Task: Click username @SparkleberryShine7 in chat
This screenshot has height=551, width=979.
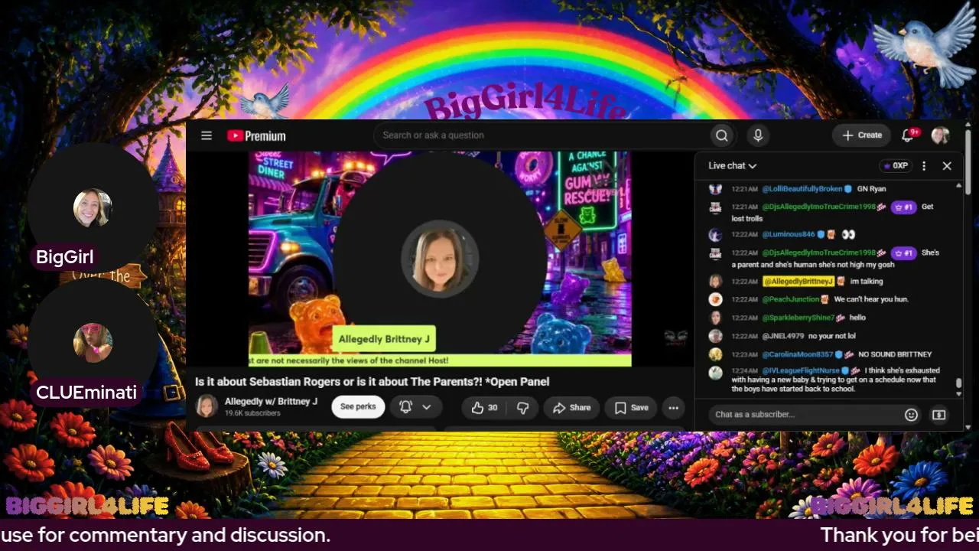Action: (798, 318)
